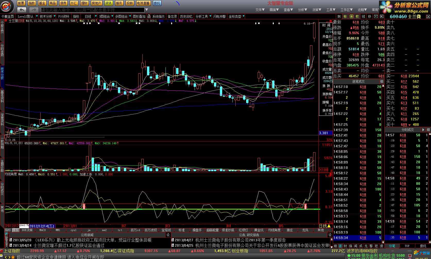The image size is (431, 259).
Task: Click the command input field
Action: [x=93, y=10]
